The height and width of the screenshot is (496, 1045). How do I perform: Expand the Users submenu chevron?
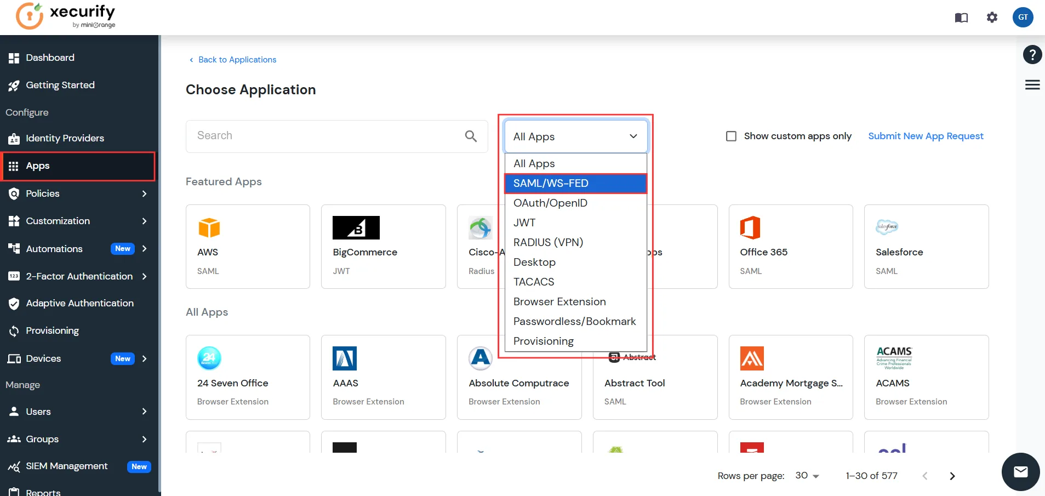[144, 411]
